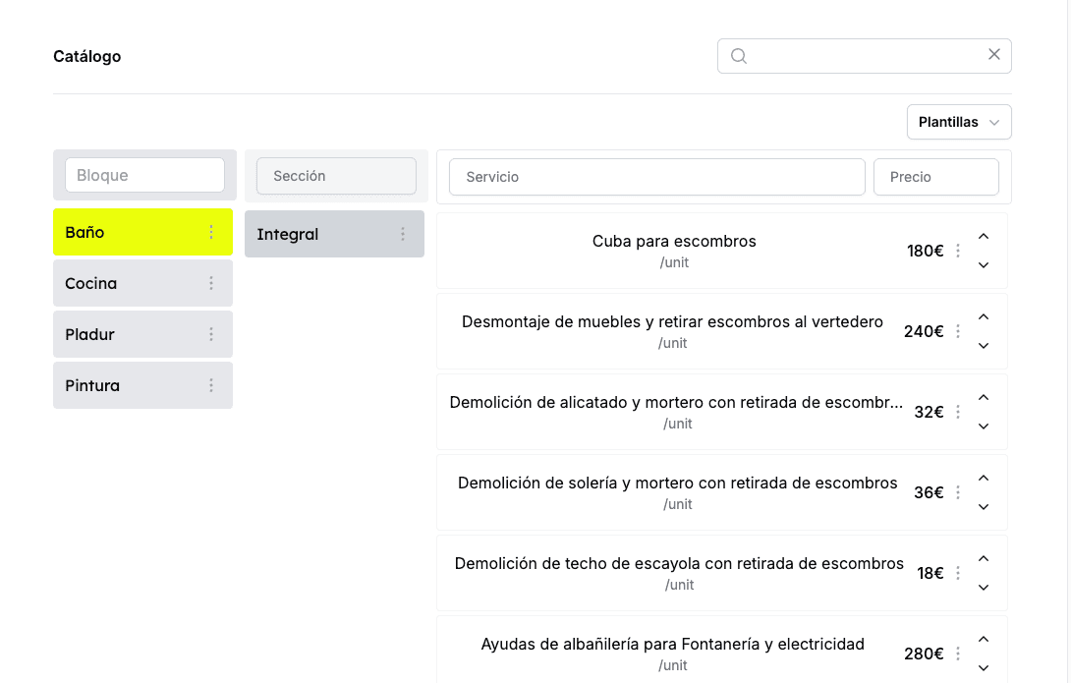
Task: Clear the search with the X icon
Action: (x=993, y=54)
